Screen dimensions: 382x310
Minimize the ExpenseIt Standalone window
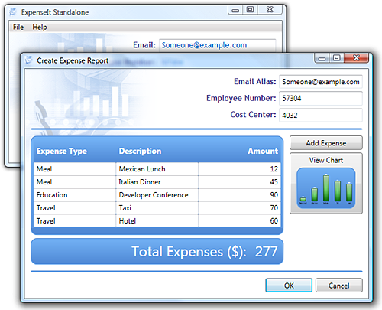(x=235, y=10)
